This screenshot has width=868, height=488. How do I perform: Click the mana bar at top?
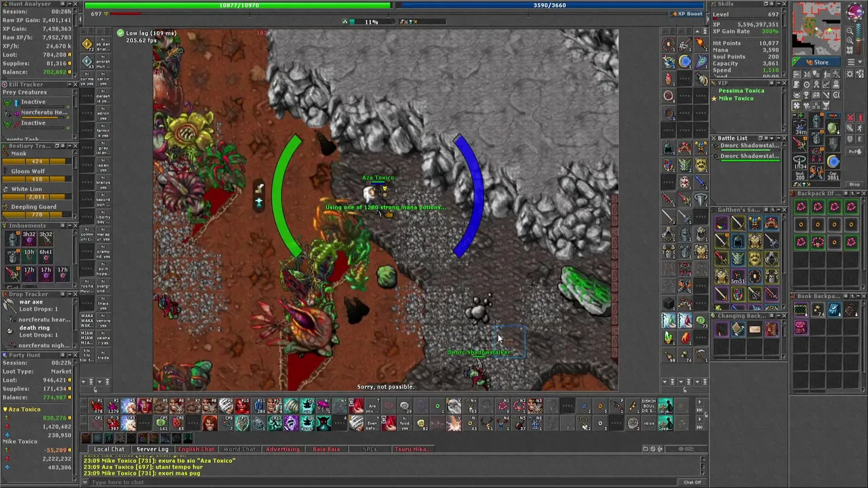coord(549,5)
